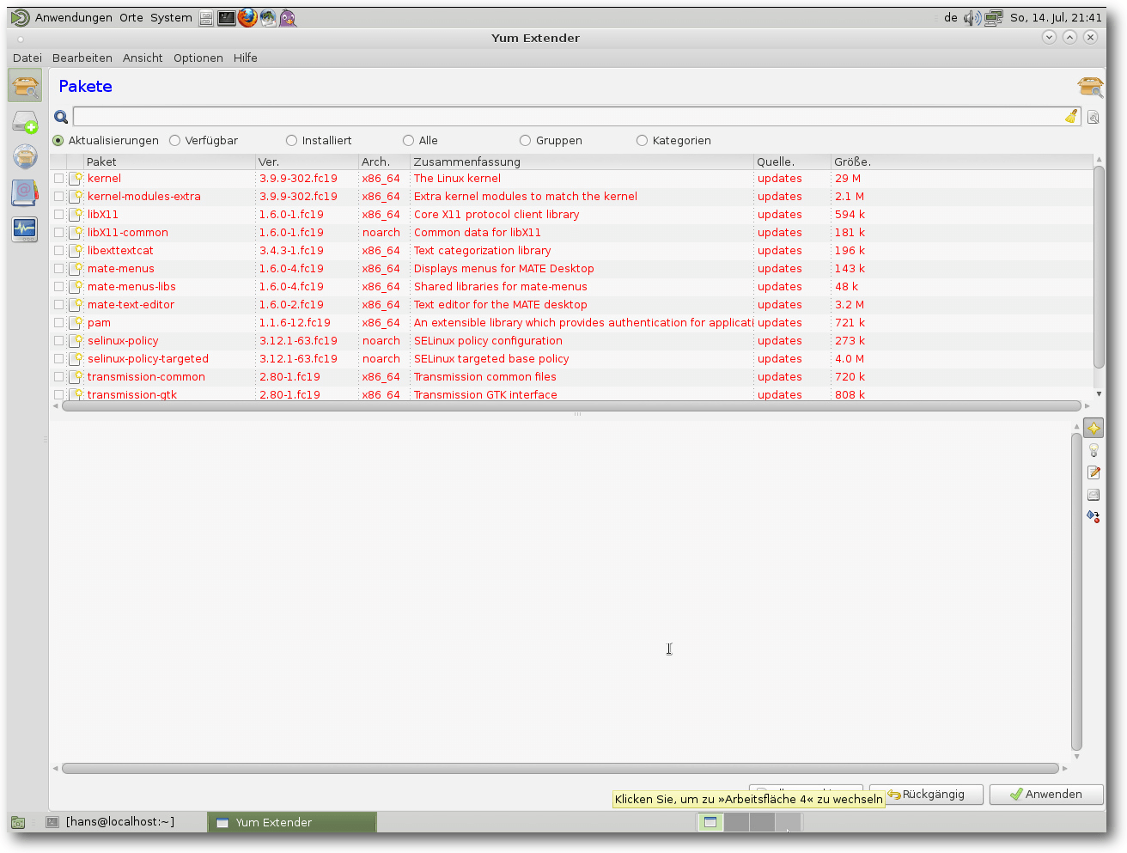Open the repositories view sidebar icon

click(25, 156)
